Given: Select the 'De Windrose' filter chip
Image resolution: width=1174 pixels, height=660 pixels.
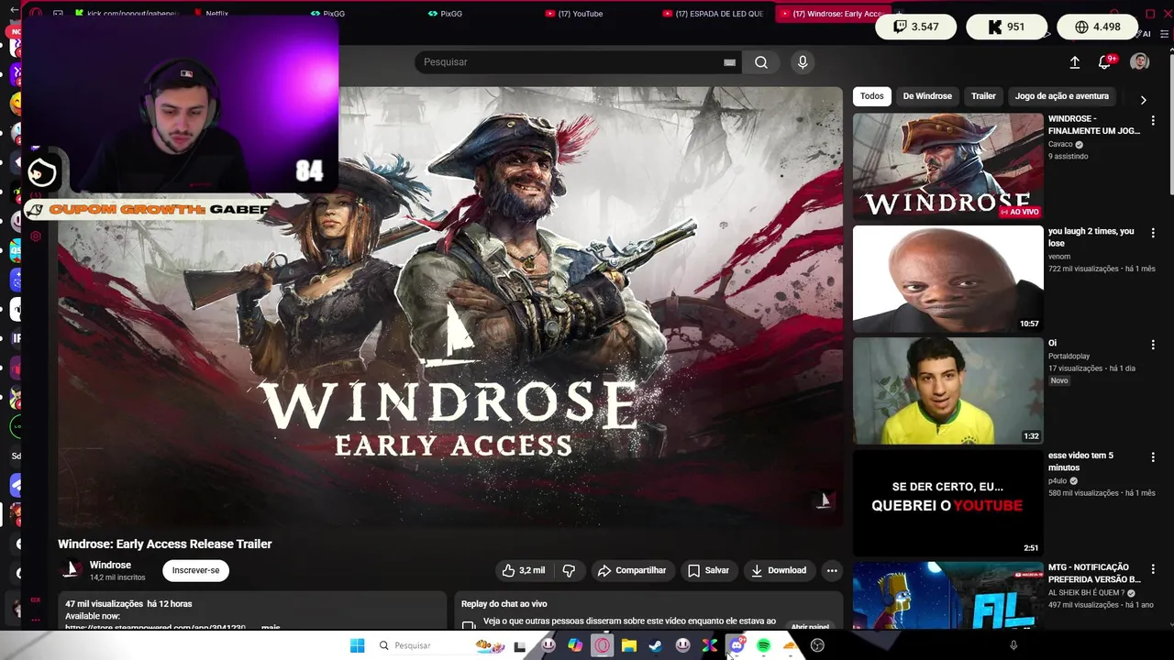Looking at the screenshot, I should [x=927, y=96].
